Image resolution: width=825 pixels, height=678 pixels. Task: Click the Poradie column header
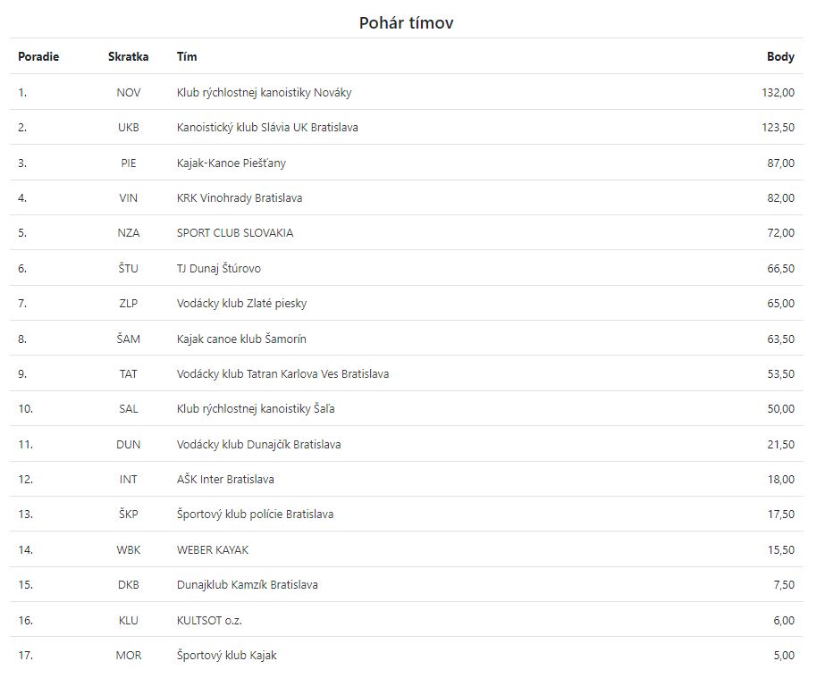tap(38, 57)
